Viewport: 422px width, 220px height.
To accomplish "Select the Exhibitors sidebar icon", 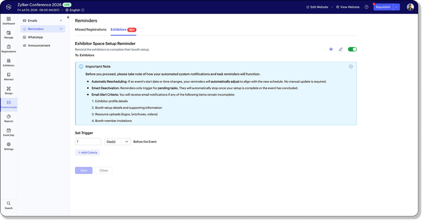I will (9, 63).
